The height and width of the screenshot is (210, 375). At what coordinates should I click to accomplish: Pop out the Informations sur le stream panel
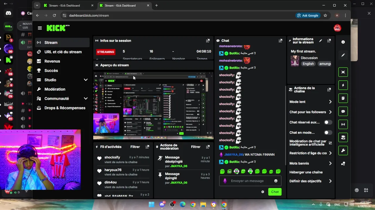329,41
